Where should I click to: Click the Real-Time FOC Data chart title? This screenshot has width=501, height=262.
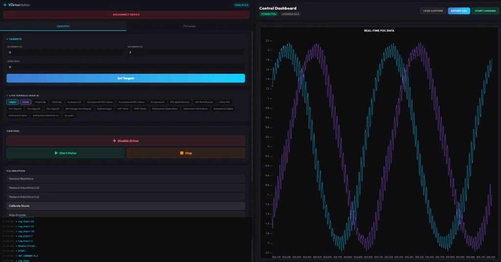(379, 31)
